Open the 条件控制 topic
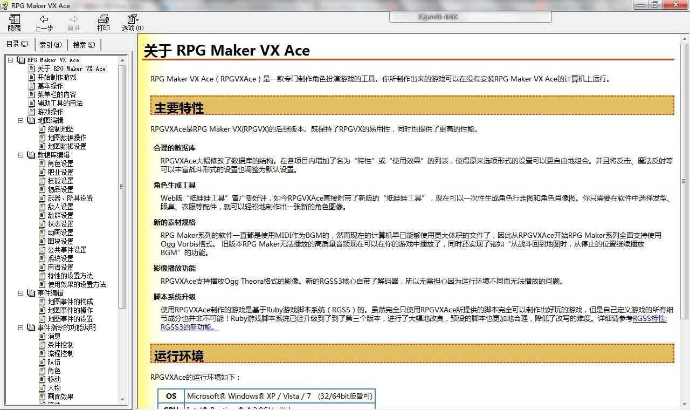The width and height of the screenshot is (690, 410). pos(60,345)
